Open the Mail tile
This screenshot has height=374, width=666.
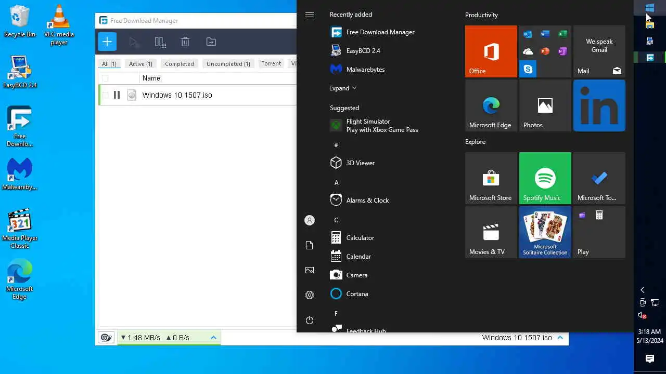pos(599,51)
